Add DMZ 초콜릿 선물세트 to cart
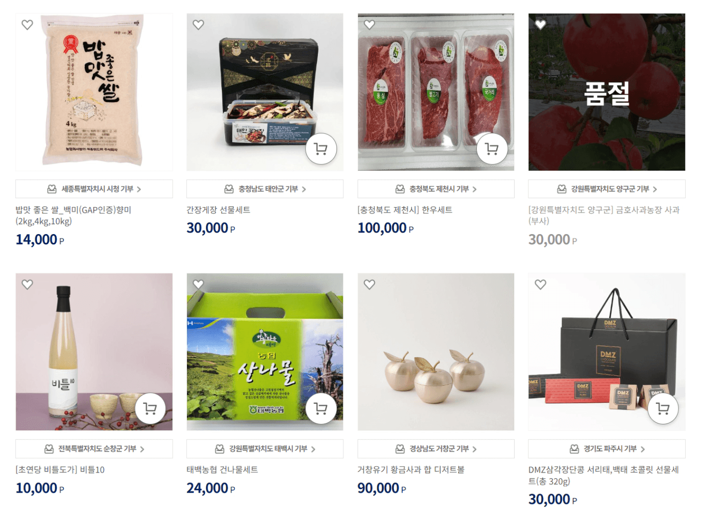 point(663,408)
